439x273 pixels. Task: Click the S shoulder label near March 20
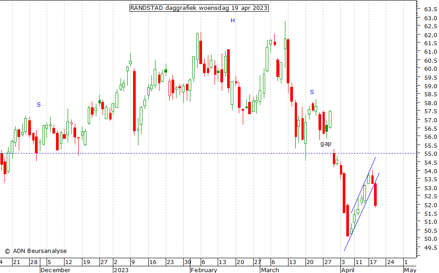pos(312,92)
